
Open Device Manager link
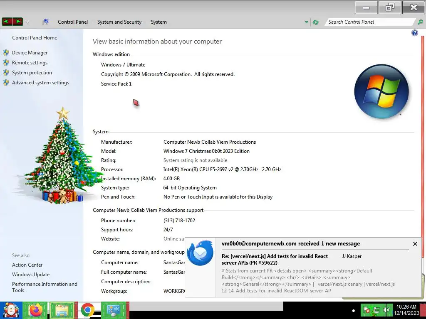coord(30,53)
